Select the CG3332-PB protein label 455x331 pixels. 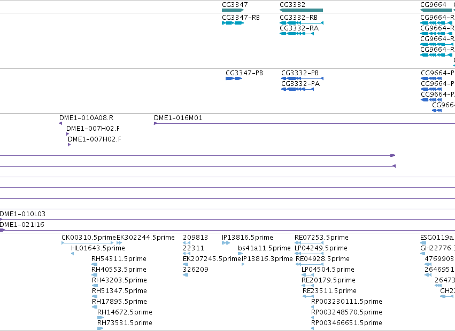300,73
